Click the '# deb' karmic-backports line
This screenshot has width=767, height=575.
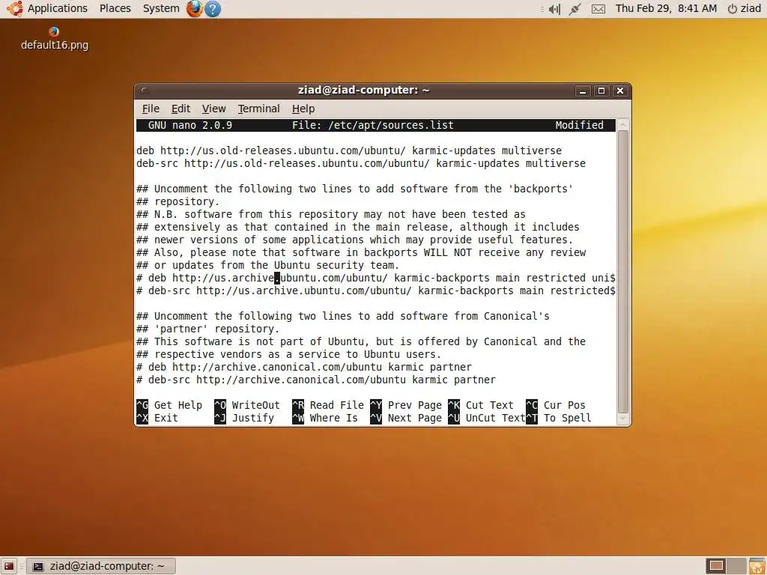coord(376,278)
